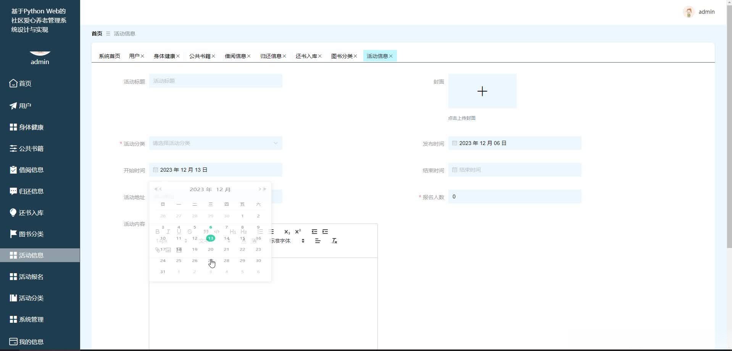Close the 活动信息 tab

pos(391,56)
